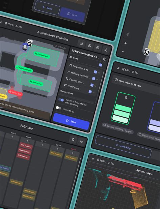
Task: Zoom out with the minus map icon
Action: point(123,52)
